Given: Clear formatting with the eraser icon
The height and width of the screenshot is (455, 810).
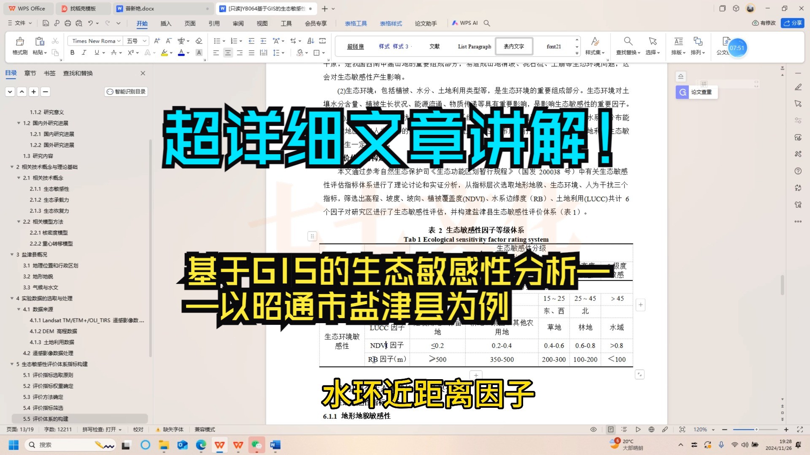Looking at the screenshot, I should tap(199, 41).
